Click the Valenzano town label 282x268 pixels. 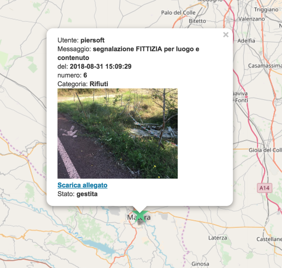[x=251, y=19]
